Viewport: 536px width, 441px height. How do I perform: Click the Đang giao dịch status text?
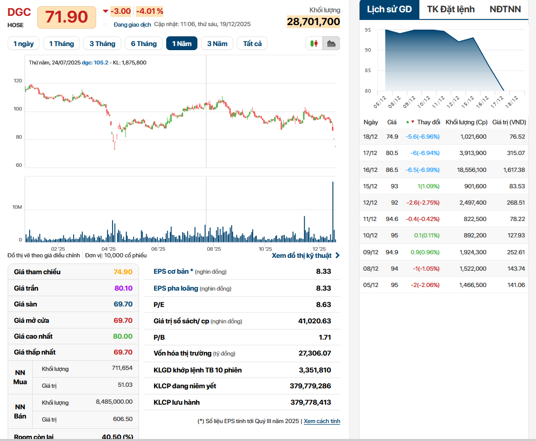click(x=132, y=24)
